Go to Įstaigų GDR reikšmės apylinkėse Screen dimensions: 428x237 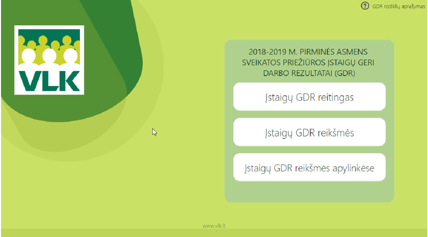coord(309,168)
